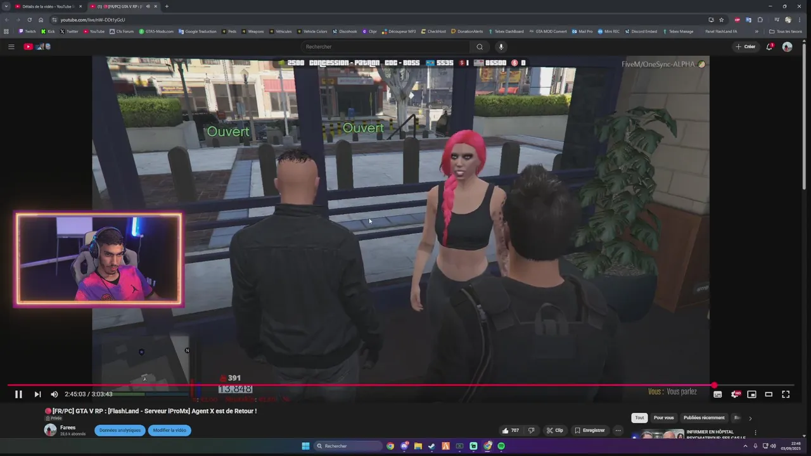This screenshot has width=811, height=456.
Task: Open Données analytiques
Action: point(120,430)
